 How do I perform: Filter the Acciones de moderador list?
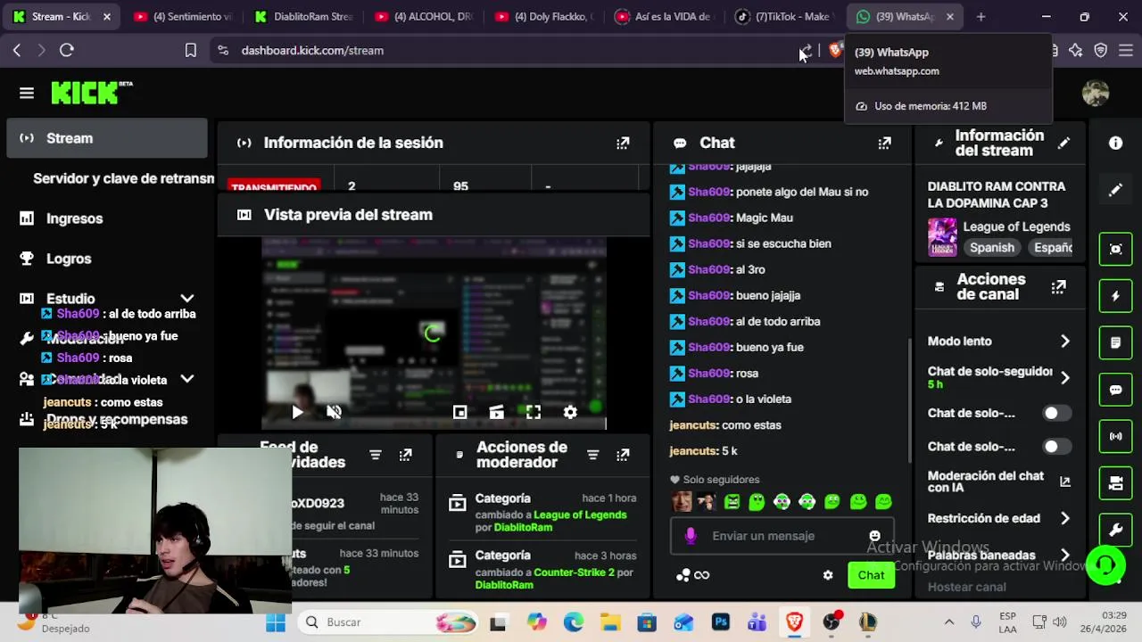coord(592,455)
